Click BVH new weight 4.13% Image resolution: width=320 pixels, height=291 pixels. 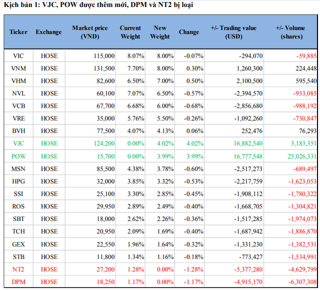(165, 131)
